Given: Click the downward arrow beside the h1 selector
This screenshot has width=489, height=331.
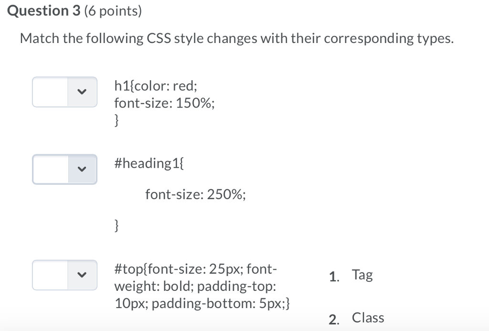Looking at the screenshot, I should coord(81,92).
